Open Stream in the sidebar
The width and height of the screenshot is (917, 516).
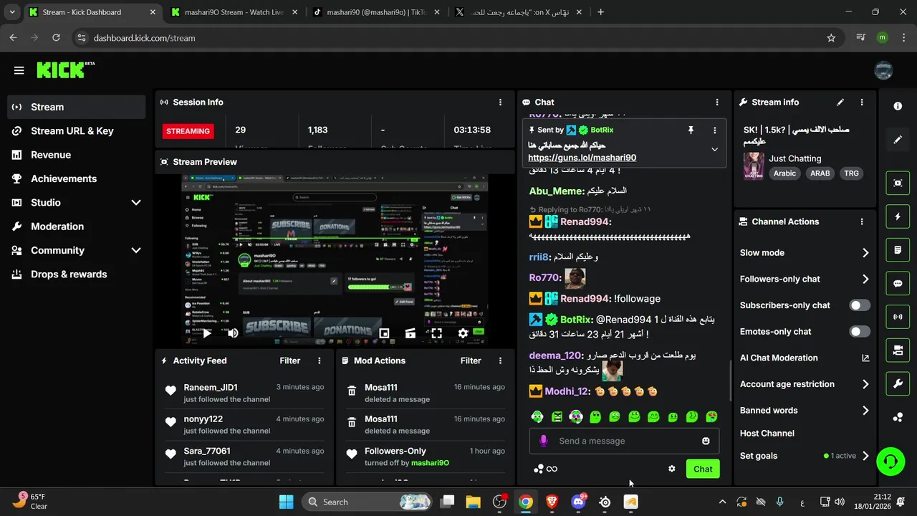pos(77,107)
